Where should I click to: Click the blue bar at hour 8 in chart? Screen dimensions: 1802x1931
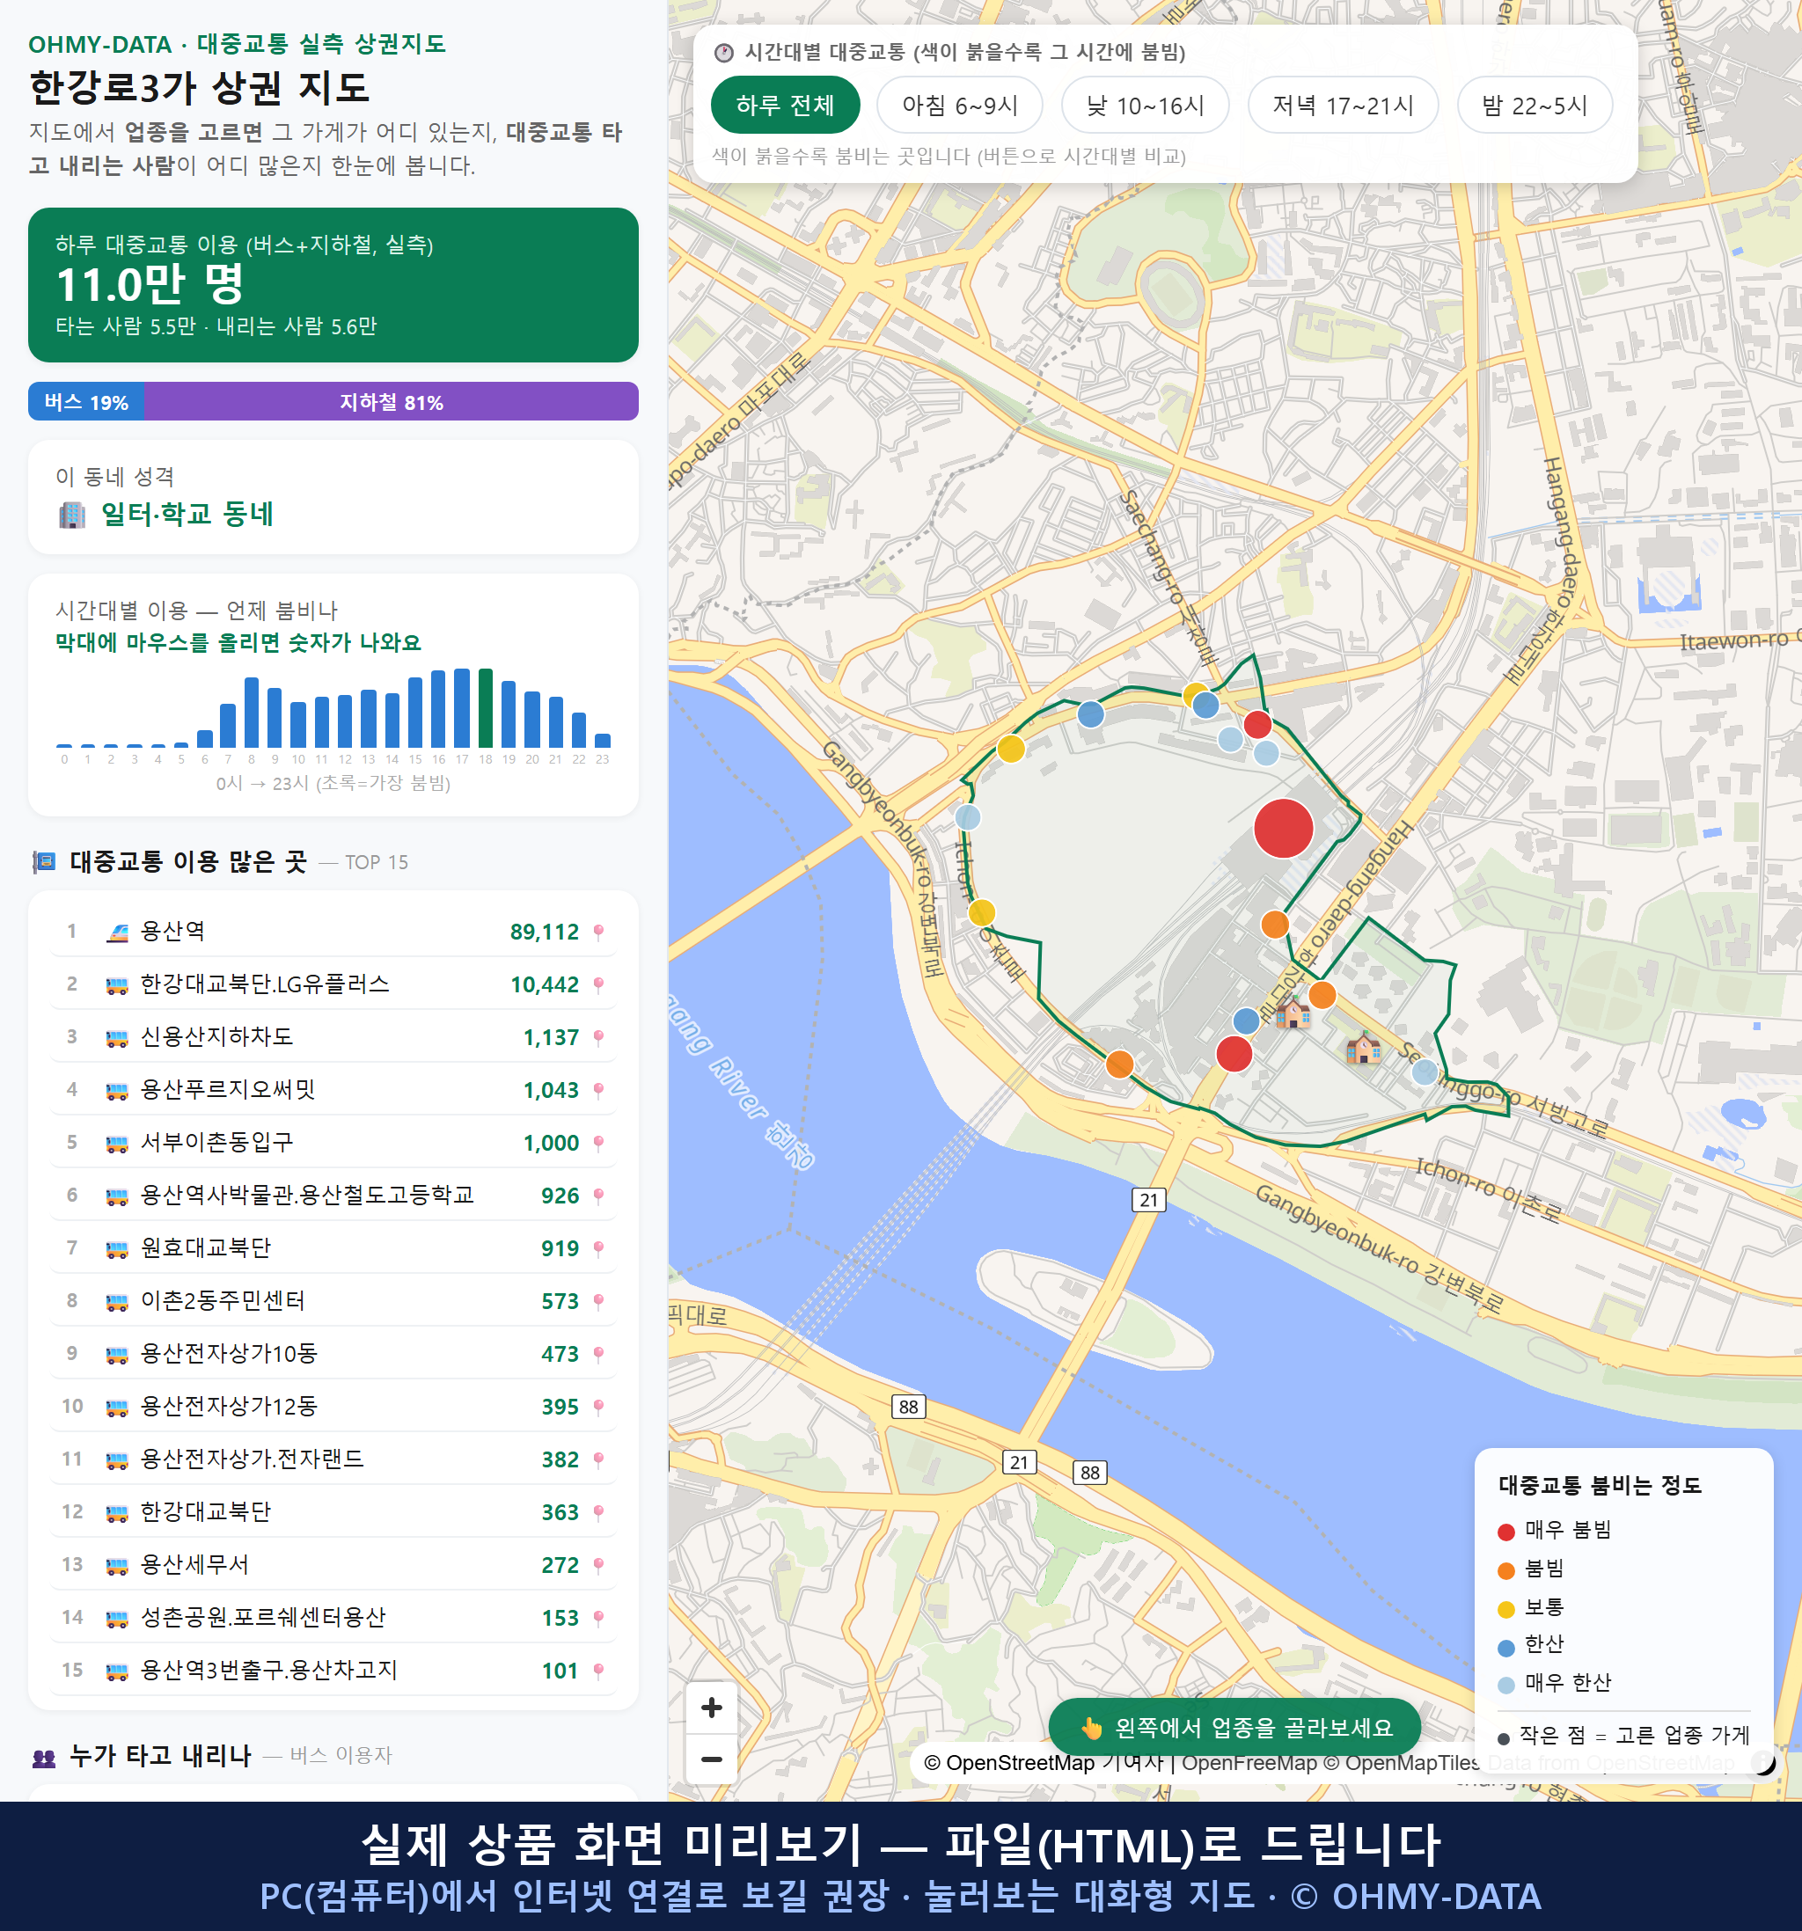[x=252, y=712]
